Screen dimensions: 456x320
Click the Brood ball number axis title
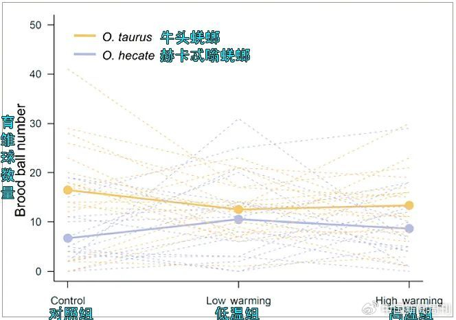point(21,161)
